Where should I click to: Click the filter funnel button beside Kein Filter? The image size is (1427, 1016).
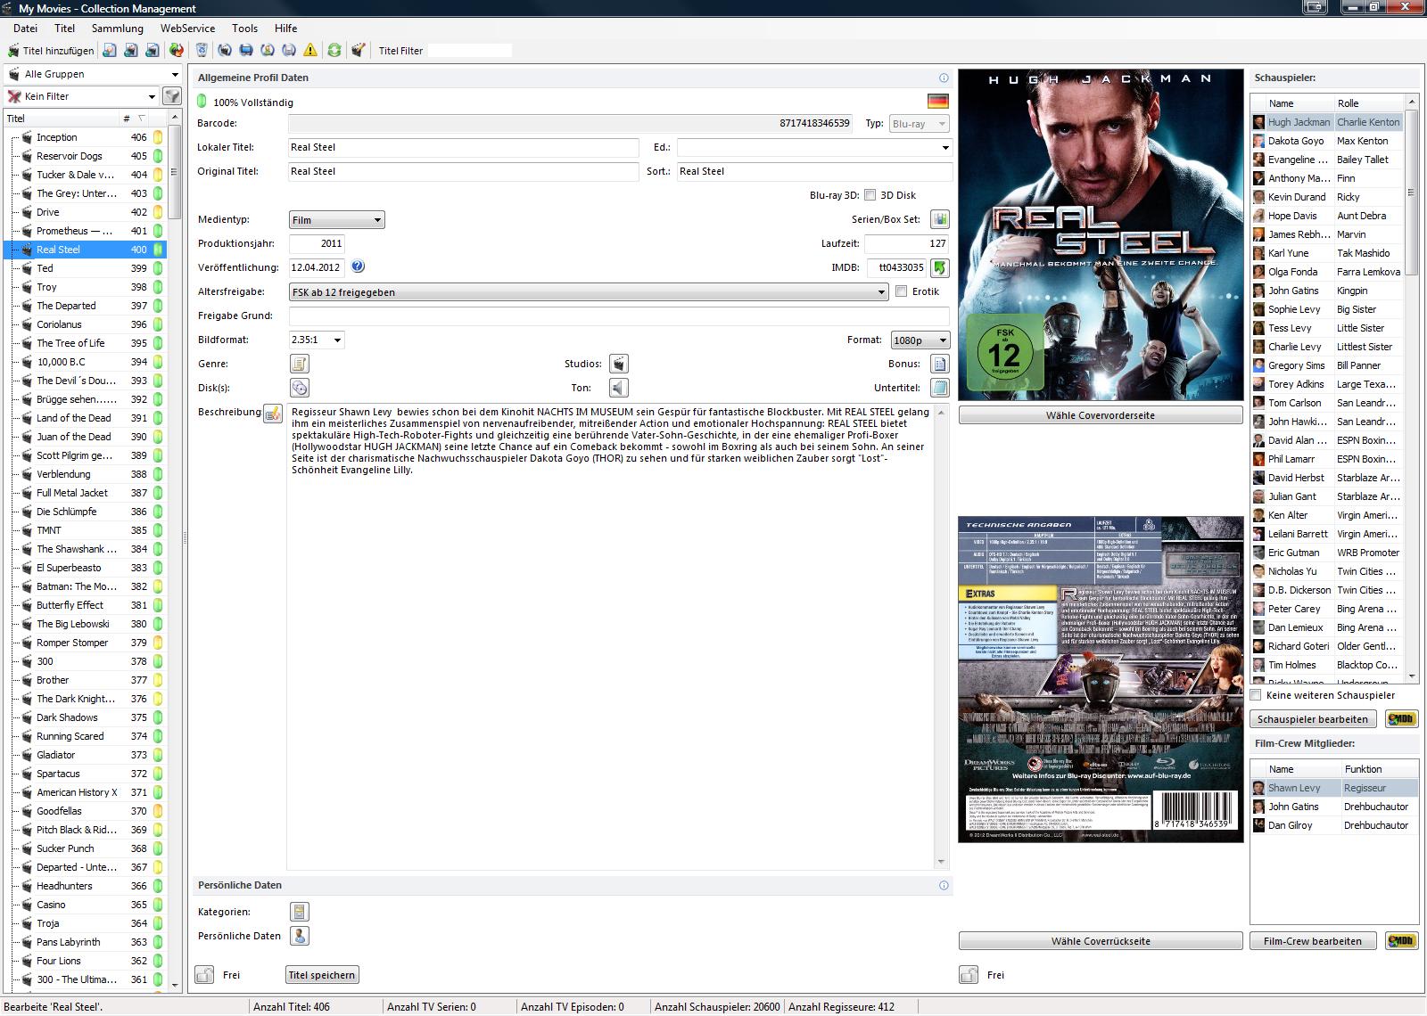(x=172, y=96)
